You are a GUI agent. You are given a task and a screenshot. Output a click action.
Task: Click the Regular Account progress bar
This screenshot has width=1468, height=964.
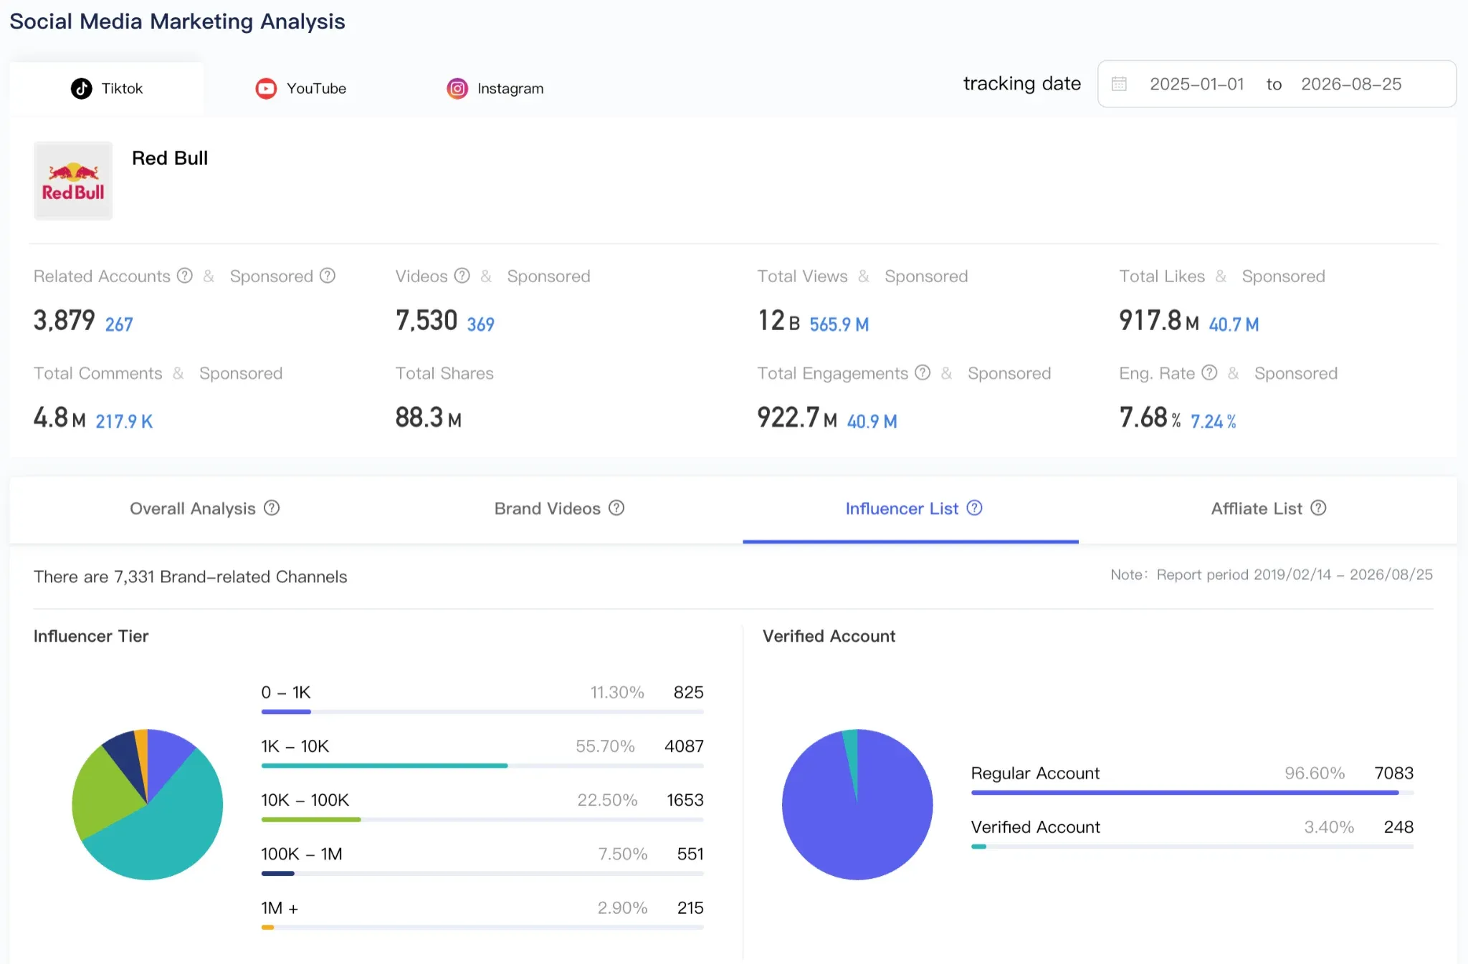click(1192, 792)
